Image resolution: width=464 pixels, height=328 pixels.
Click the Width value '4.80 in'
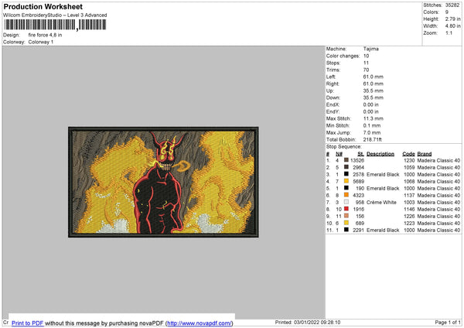[452, 26]
